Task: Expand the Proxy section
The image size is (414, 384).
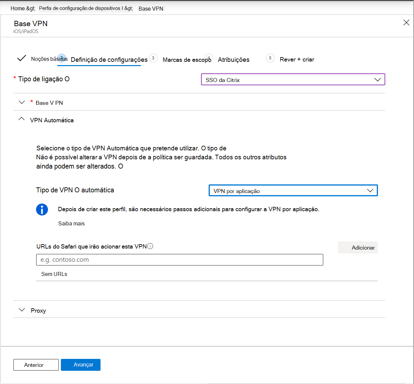Action: coord(22,310)
